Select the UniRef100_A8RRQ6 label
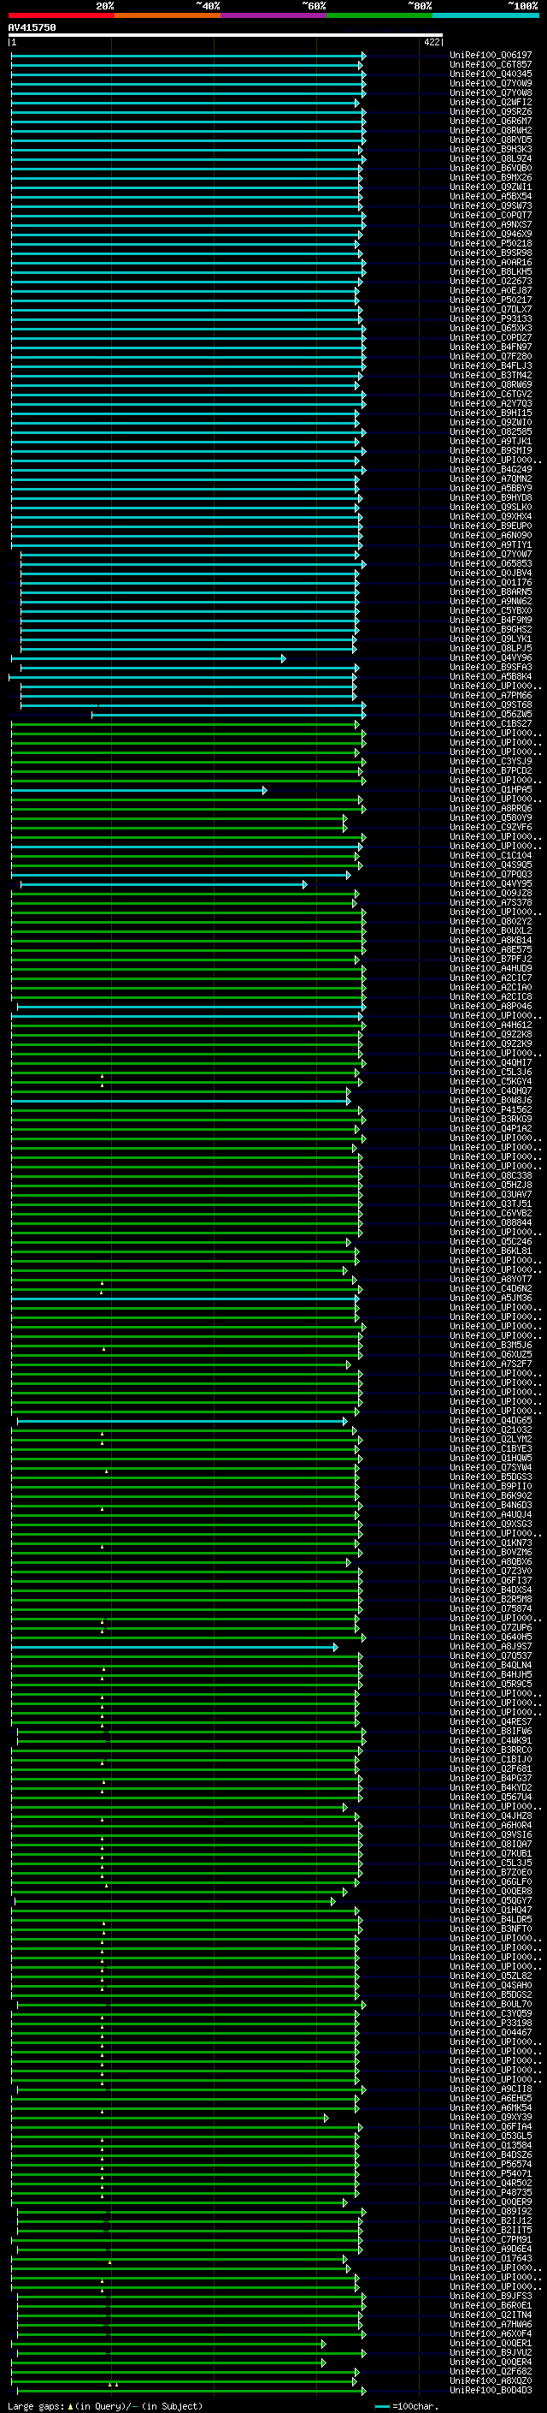This screenshot has width=547, height=2413. tap(491, 808)
